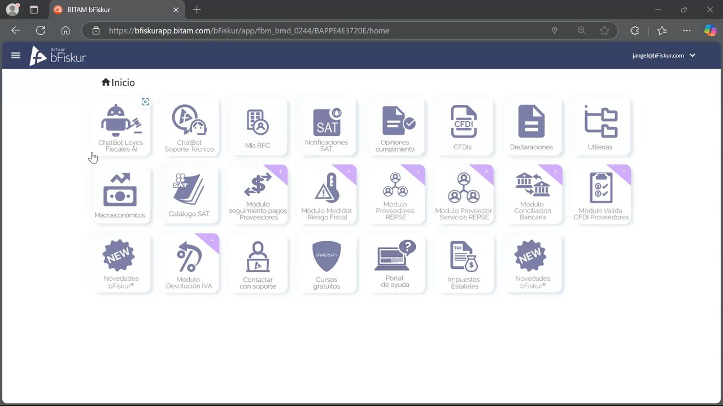Open Catálogo SAT
723x406 pixels.
coord(189,195)
